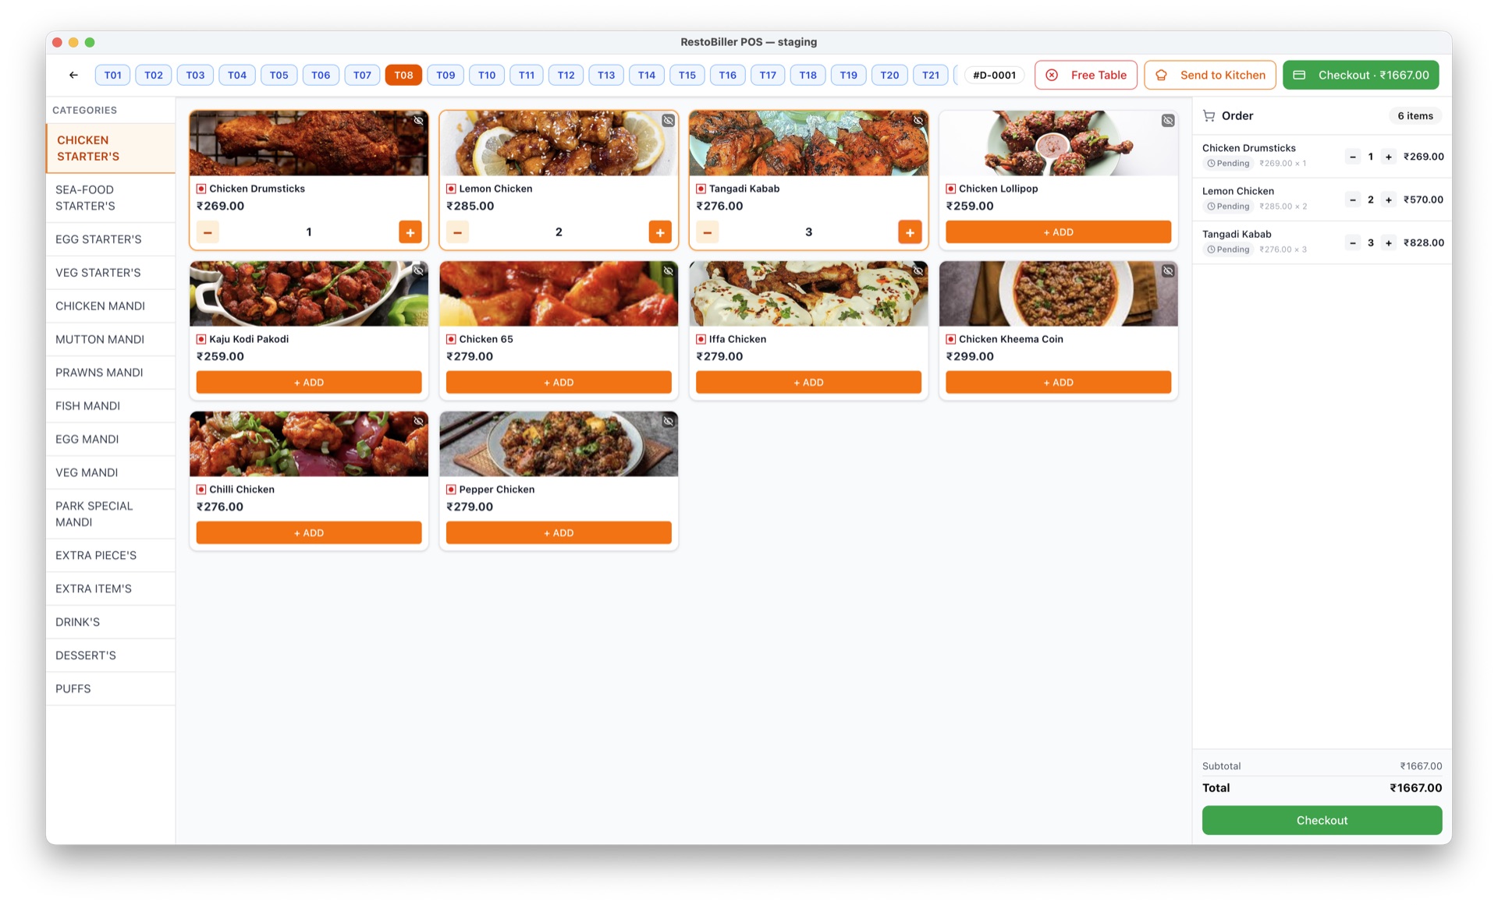
Task: Remove one Lemon Chicken in order panel
Action: (x=1353, y=200)
